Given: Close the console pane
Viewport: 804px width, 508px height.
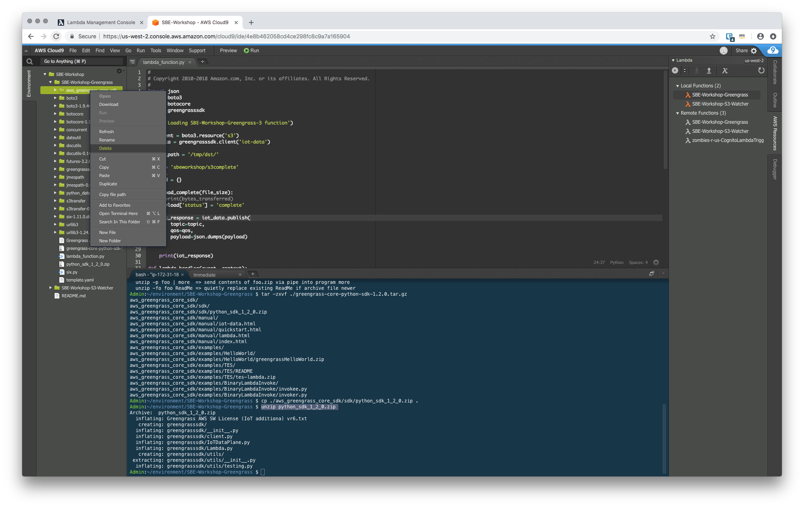Looking at the screenshot, I should tap(663, 274).
